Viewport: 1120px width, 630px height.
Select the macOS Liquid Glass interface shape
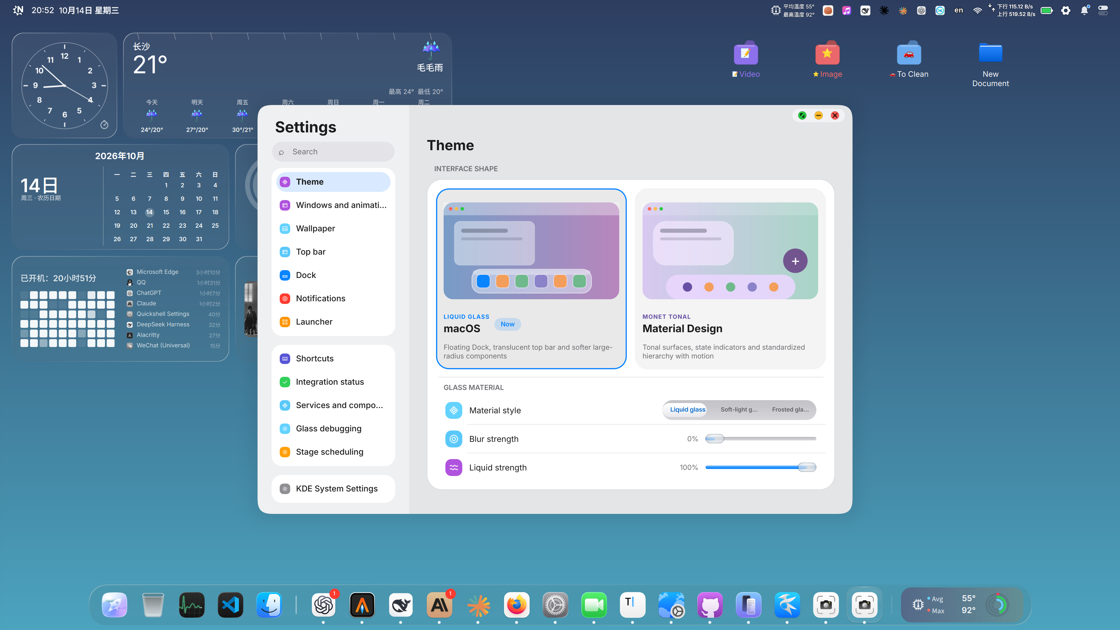pos(531,279)
